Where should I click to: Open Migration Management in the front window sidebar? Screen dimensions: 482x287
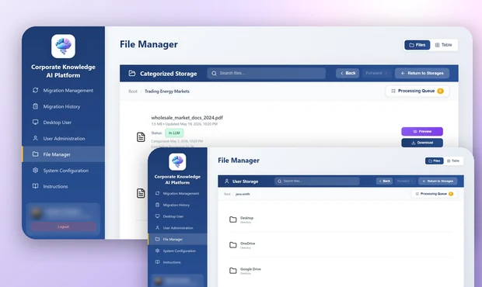pyautogui.click(x=177, y=193)
